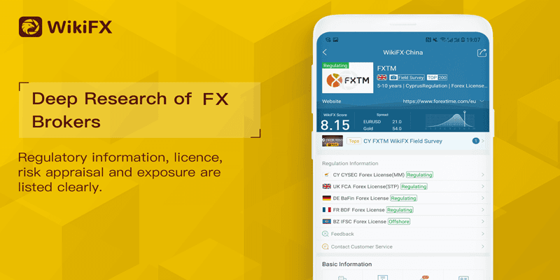Tap the WikiFX·China header title
This screenshot has height=280, width=560.
pyautogui.click(x=403, y=52)
